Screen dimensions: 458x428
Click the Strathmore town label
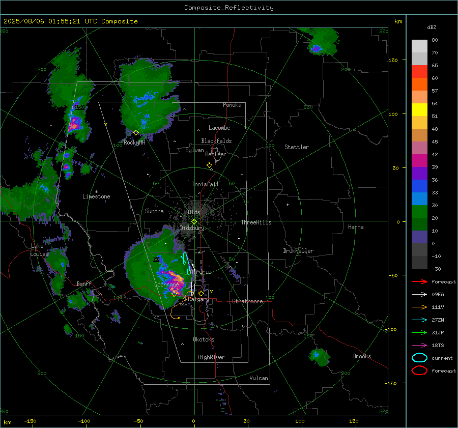pos(248,301)
